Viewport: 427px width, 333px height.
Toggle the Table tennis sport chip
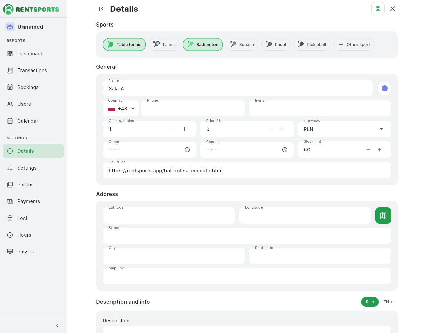tap(124, 44)
